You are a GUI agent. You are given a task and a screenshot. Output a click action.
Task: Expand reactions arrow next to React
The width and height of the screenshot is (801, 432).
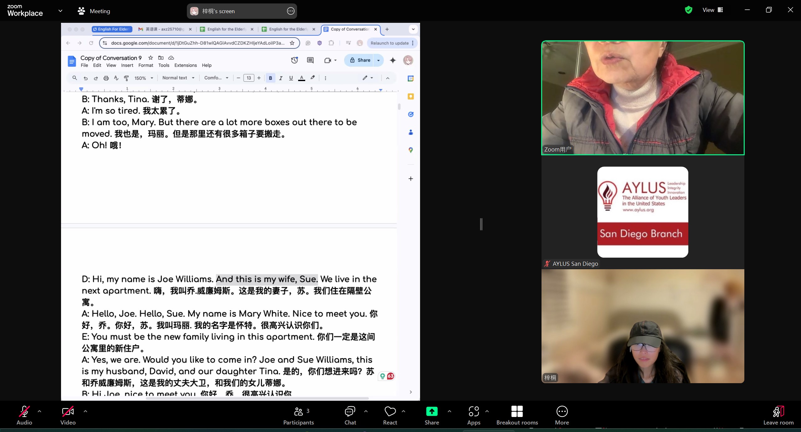tap(403, 411)
